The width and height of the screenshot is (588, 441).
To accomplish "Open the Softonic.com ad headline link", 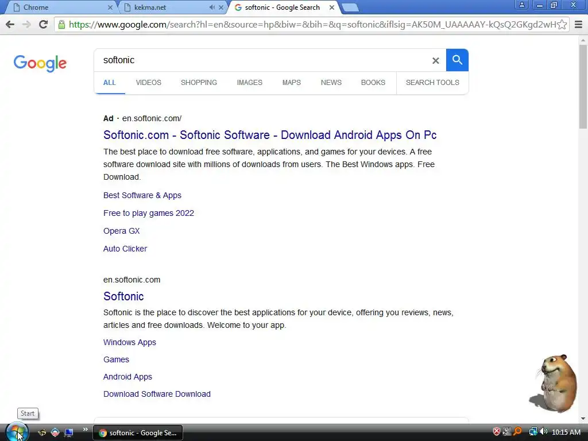I will [270, 135].
